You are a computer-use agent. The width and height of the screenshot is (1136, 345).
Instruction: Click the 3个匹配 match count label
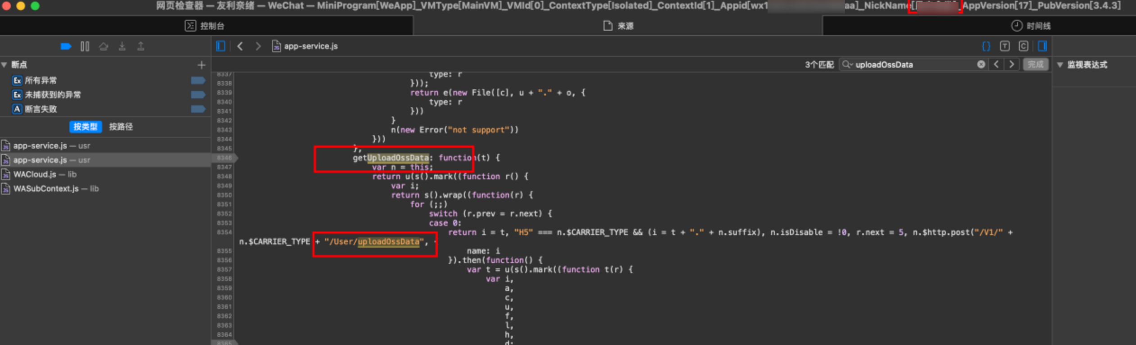pos(819,65)
